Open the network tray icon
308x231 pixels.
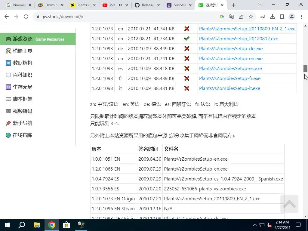pyautogui.click(x=262, y=225)
